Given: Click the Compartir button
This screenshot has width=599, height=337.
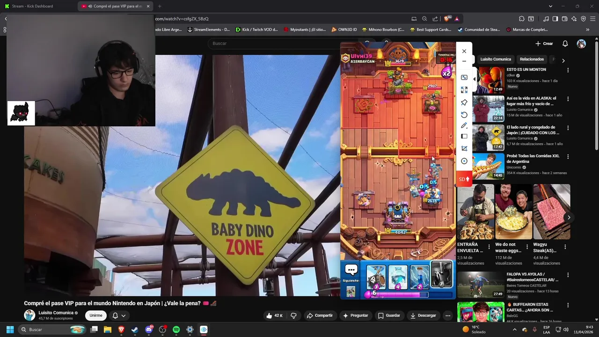Looking at the screenshot, I should coord(320,315).
